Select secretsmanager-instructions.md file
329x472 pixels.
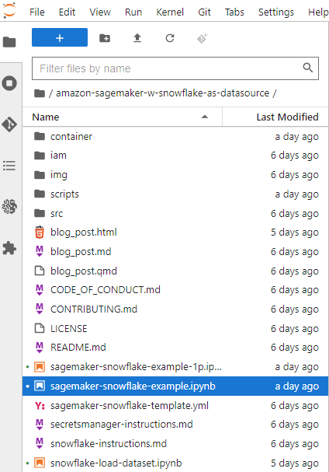coord(175,425)
